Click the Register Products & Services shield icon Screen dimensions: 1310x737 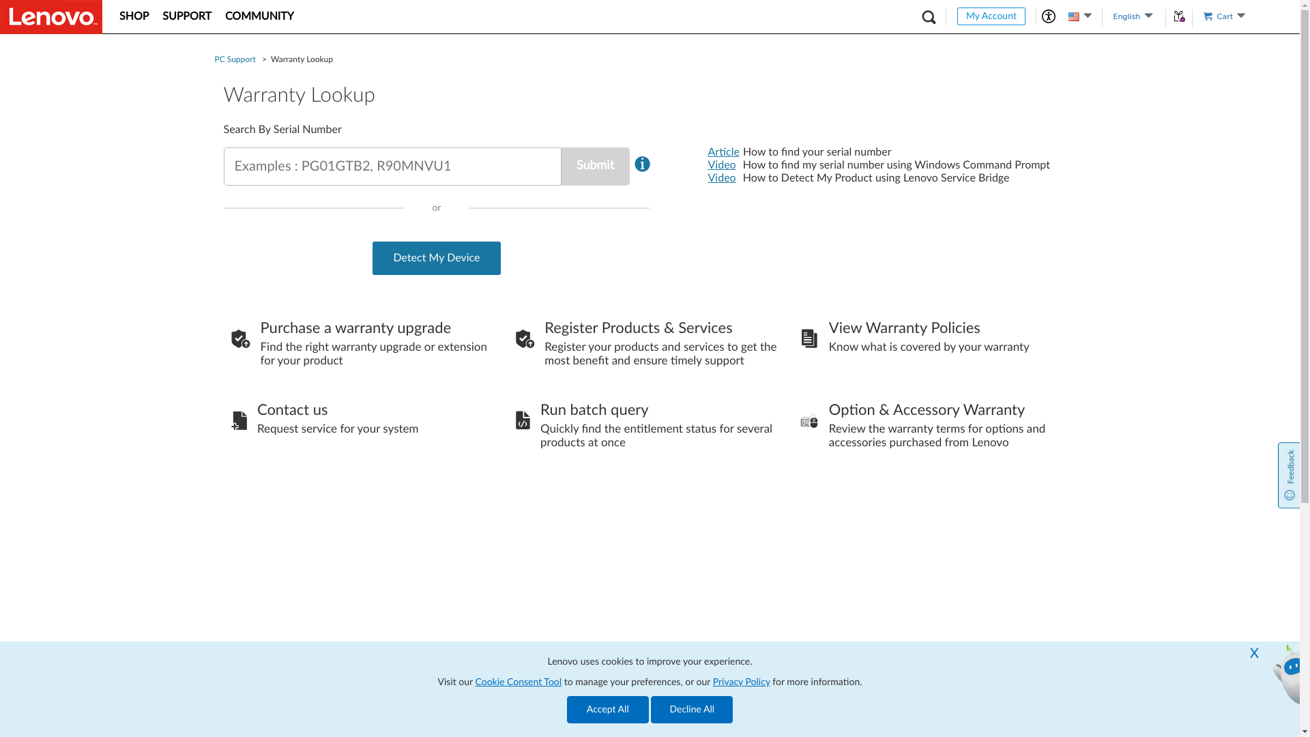[525, 338]
